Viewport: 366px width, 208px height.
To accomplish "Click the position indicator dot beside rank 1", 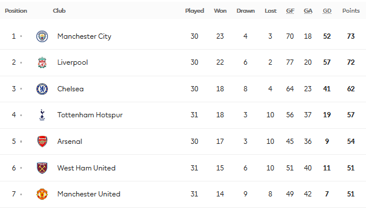I will pyautogui.click(x=21, y=36).
